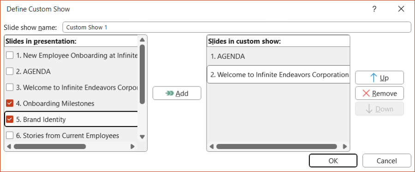This screenshot has width=415, height=172.
Task: Check the Welcome to Infinite Endeavors checkbox
Action: pos(10,87)
